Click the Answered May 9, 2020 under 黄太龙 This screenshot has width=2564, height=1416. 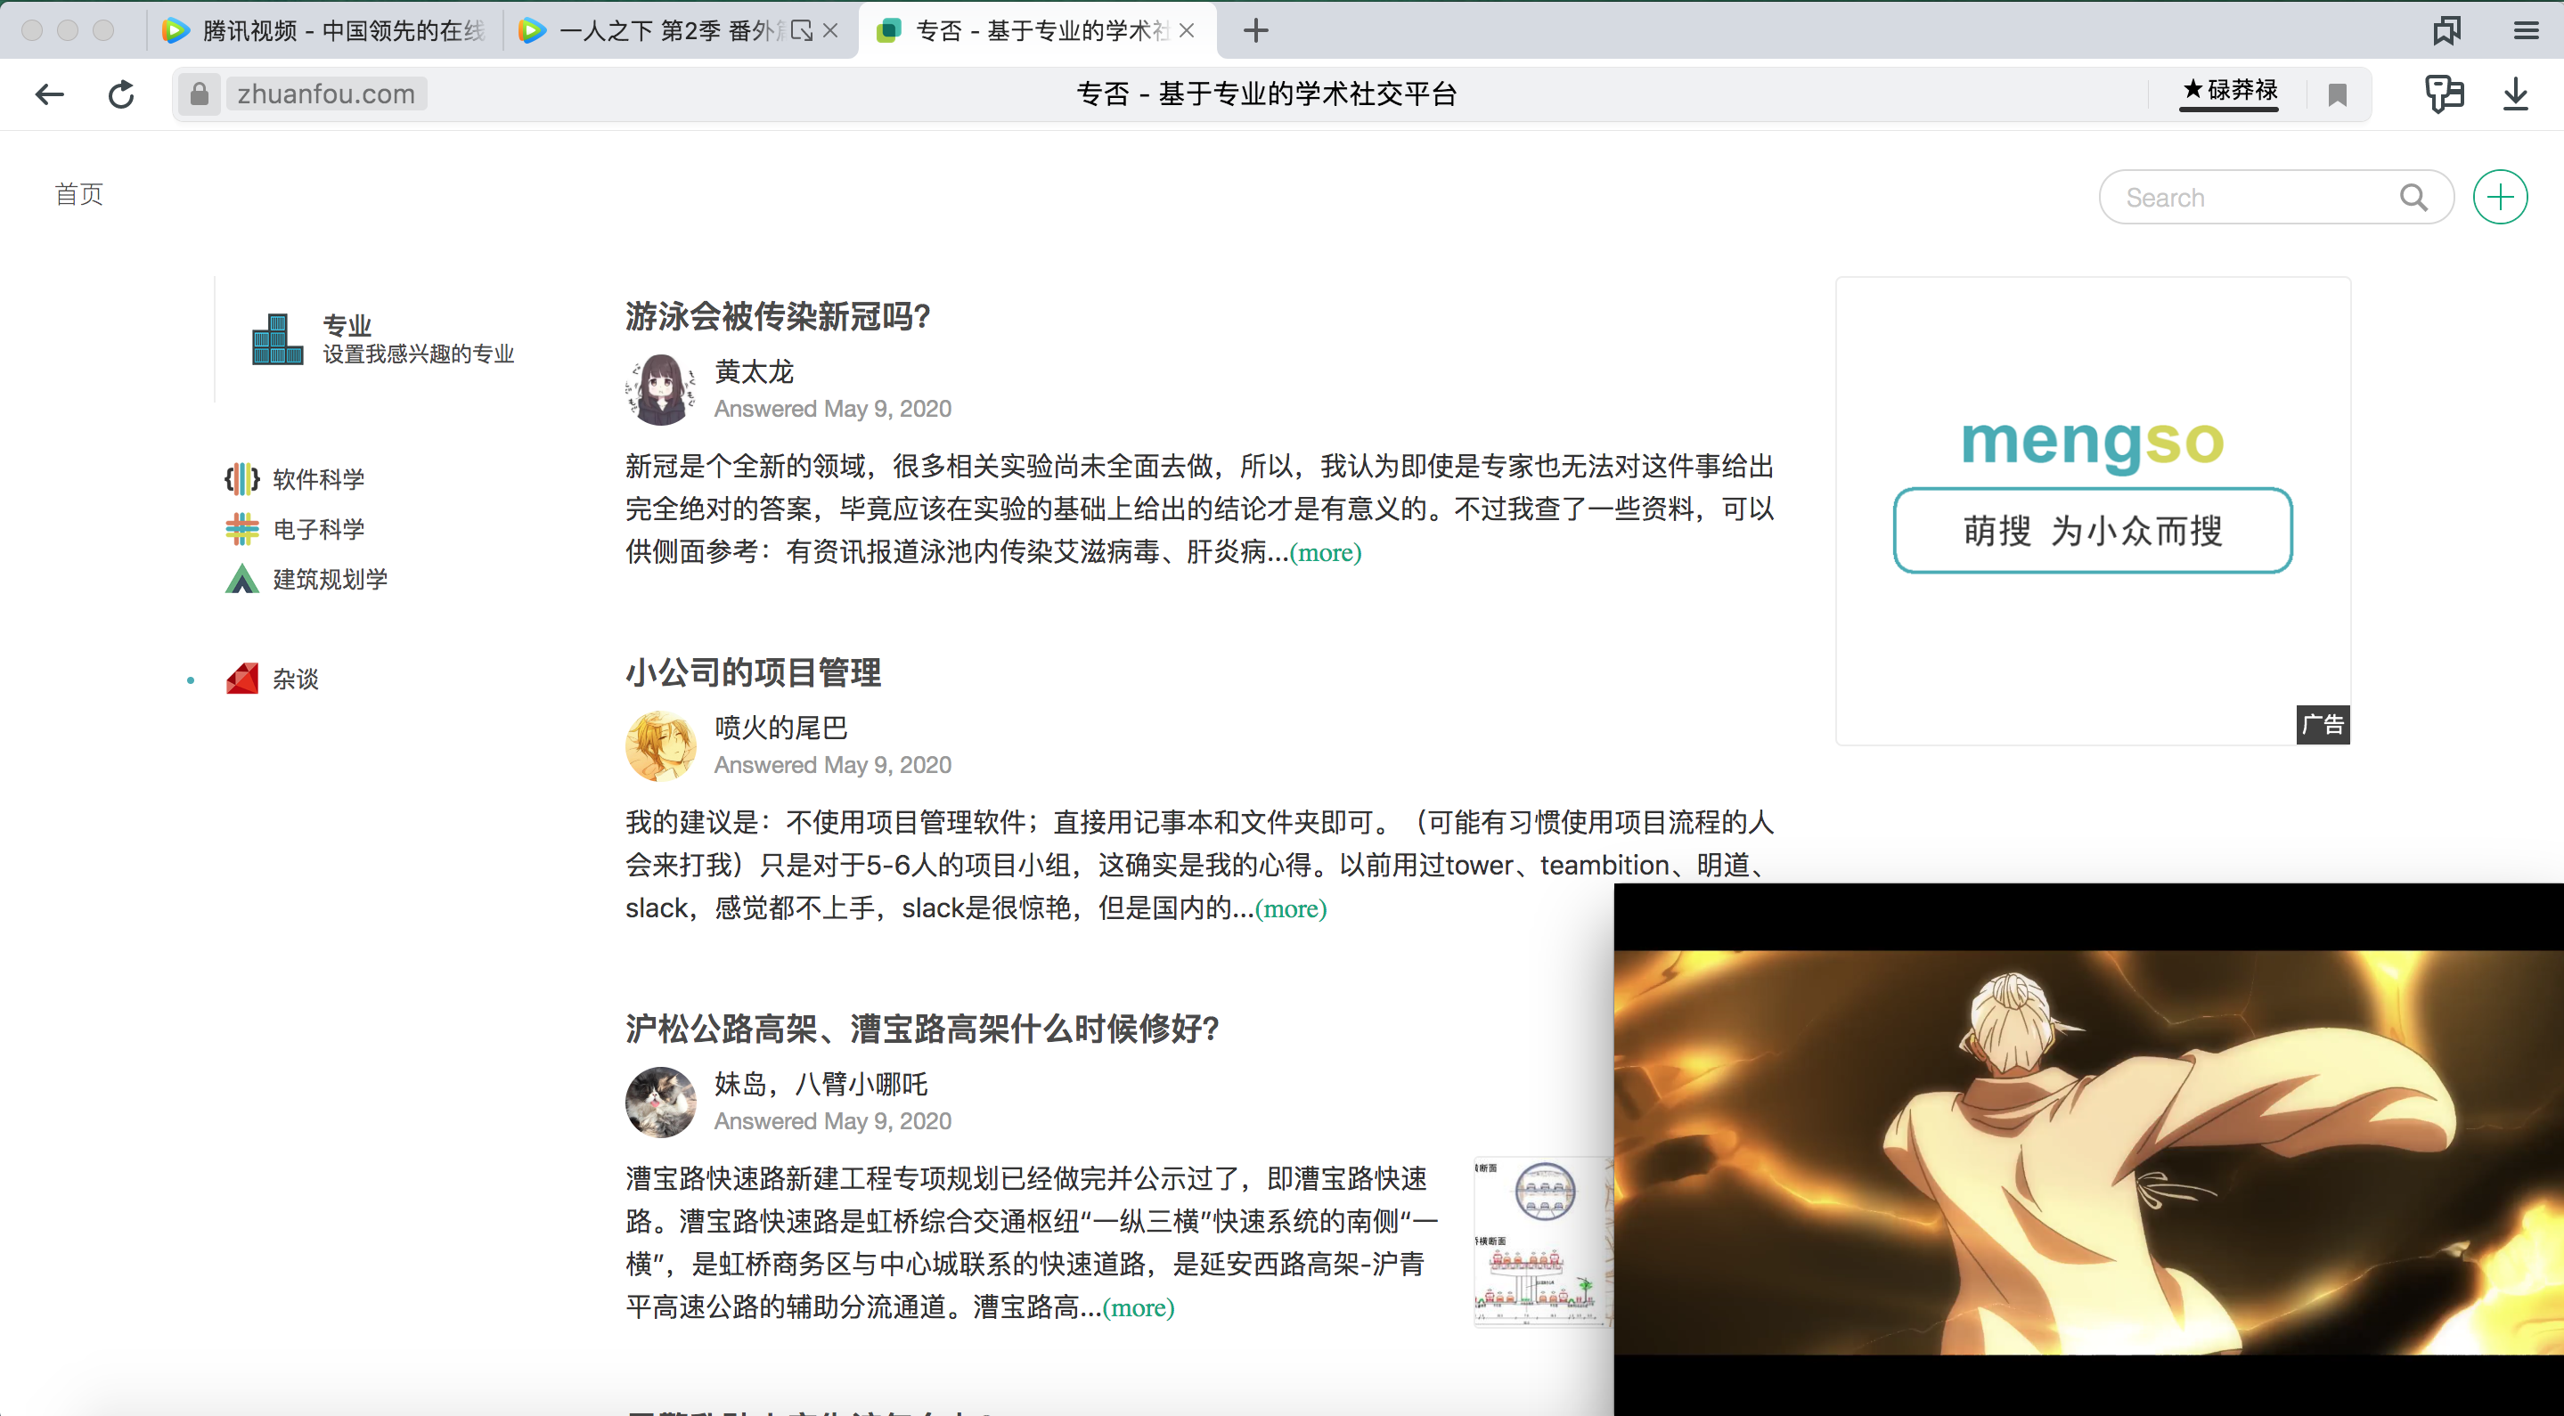tap(832, 409)
